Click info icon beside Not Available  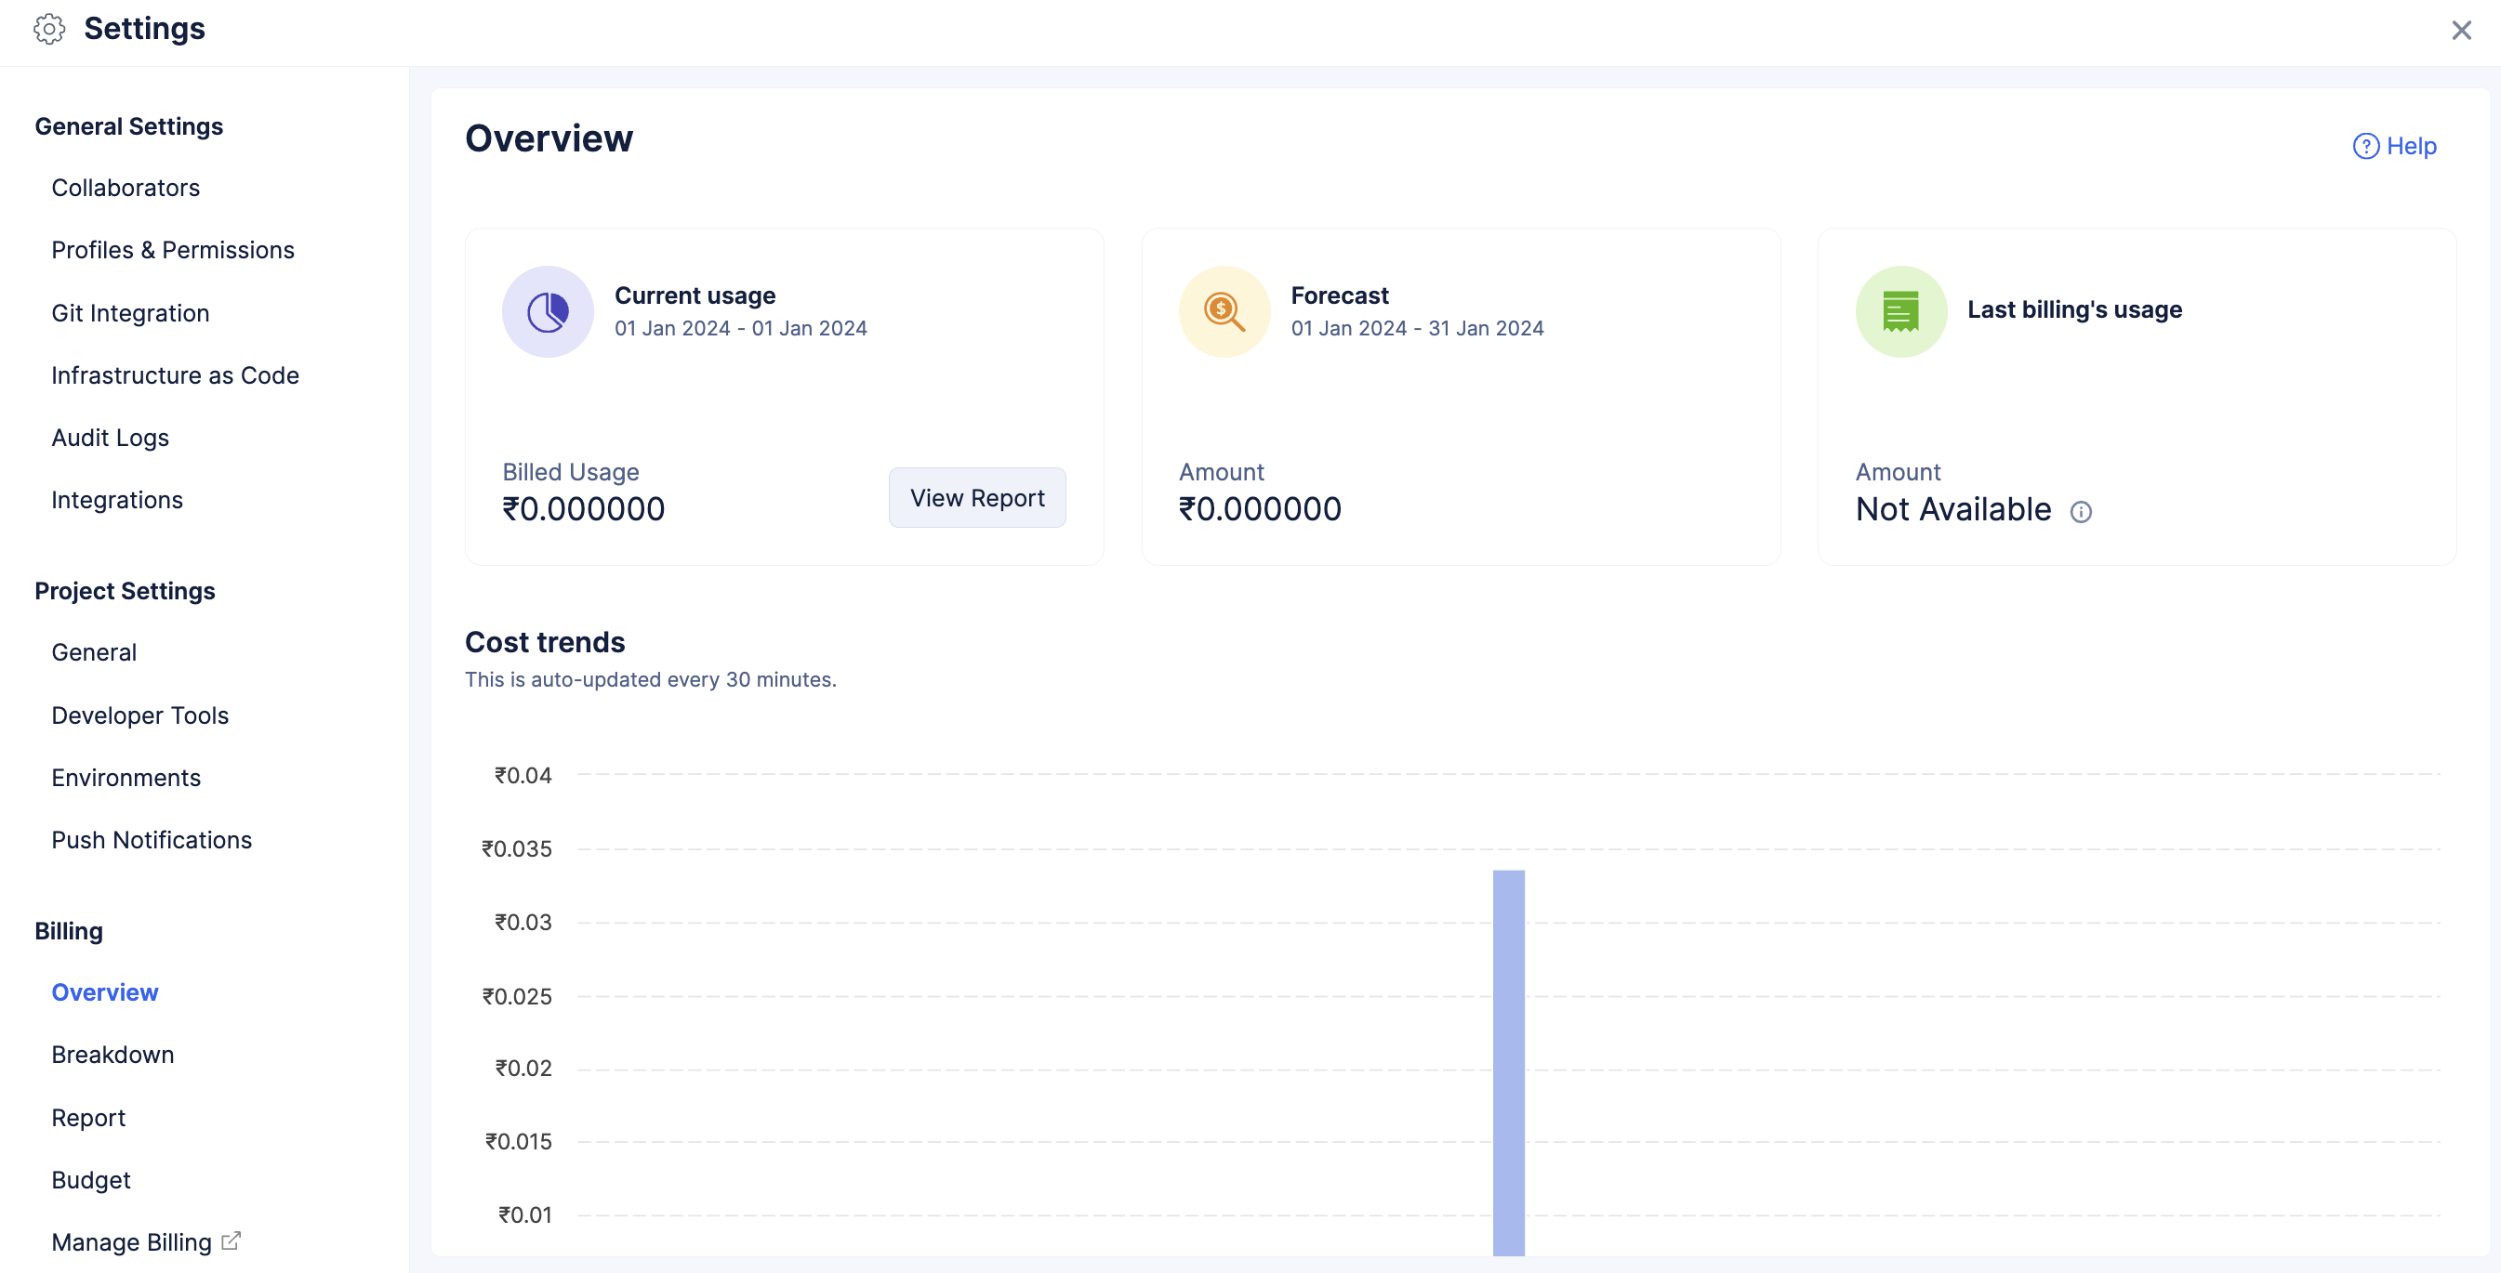(2081, 511)
